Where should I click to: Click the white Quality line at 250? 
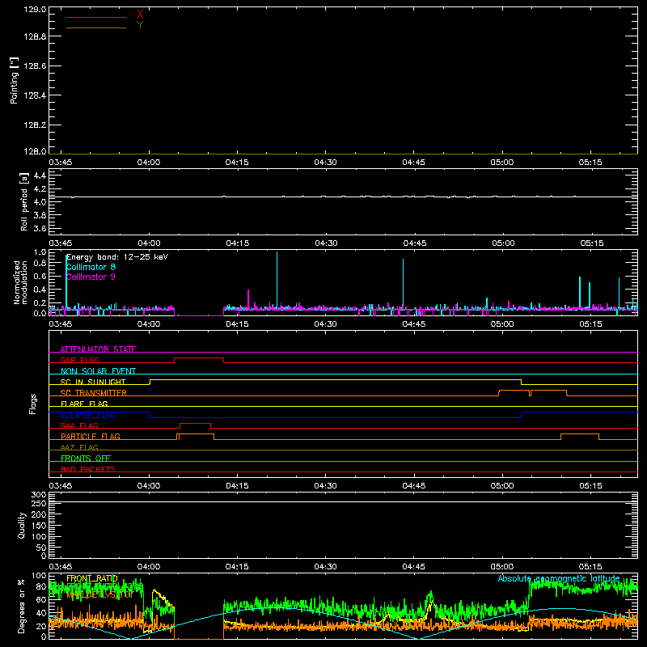343,501
